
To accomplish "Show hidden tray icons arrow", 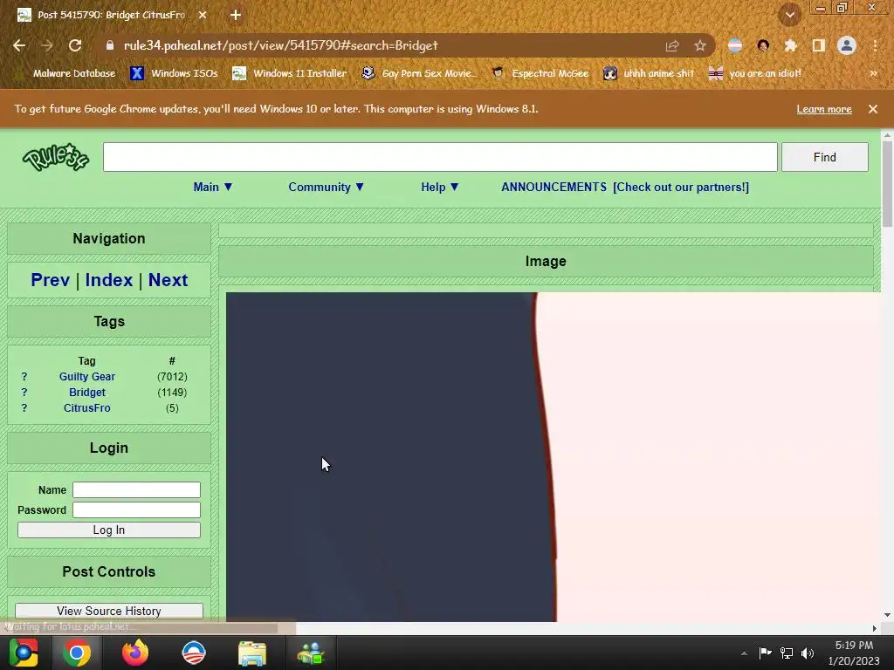I will click(x=744, y=653).
